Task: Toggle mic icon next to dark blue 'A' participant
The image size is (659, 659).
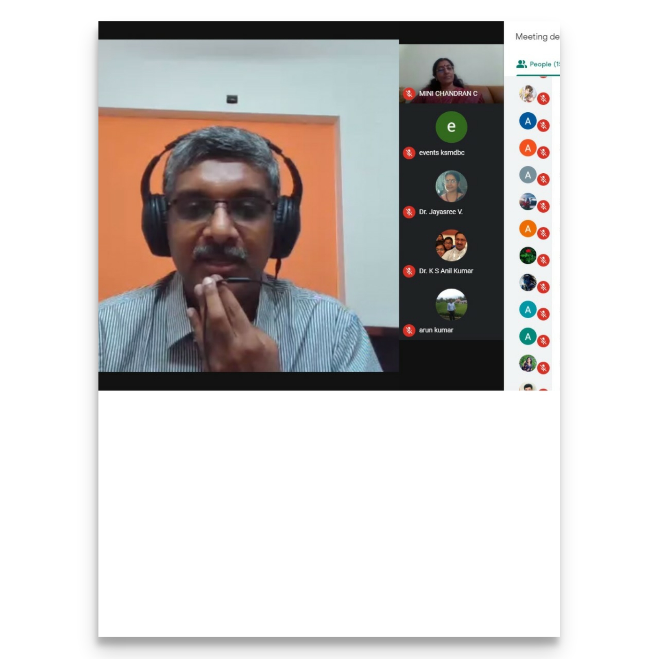Action: click(x=543, y=126)
